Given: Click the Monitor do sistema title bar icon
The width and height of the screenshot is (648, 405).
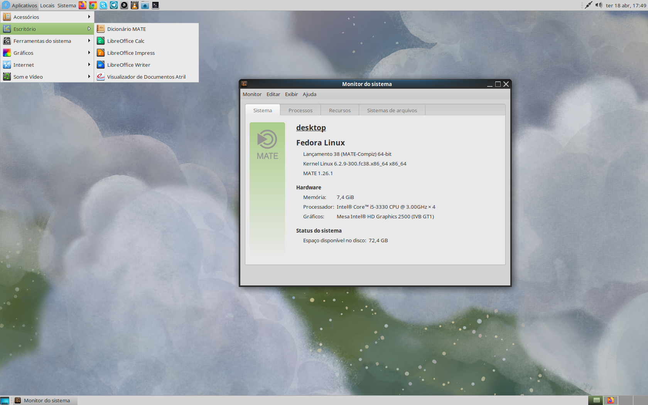Looking at the screenshot, I should tap(244, 84).
